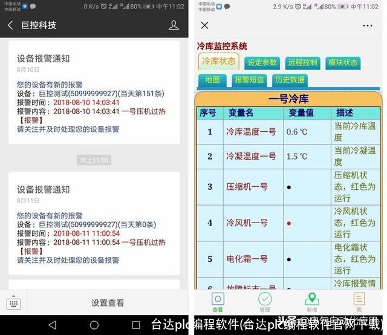The image size is (387, 335).
Task: Click the 变量值 column header
Action: point(301,113)
